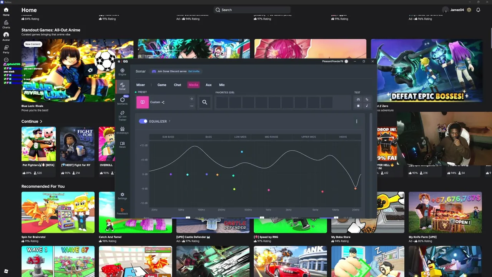
Task: Click the pink Media preset icon
Action: click(142, 102)
